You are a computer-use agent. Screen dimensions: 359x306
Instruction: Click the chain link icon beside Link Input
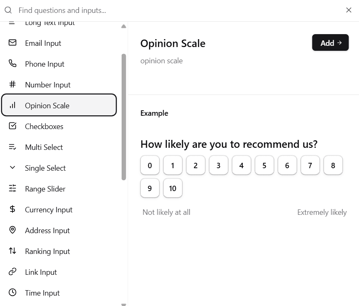click(12, 272)
